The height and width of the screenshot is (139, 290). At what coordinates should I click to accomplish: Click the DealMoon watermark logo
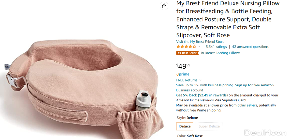click(265, 133)
